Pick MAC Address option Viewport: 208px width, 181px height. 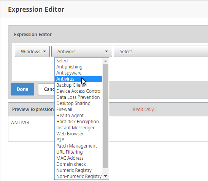(x=79, y=158)
